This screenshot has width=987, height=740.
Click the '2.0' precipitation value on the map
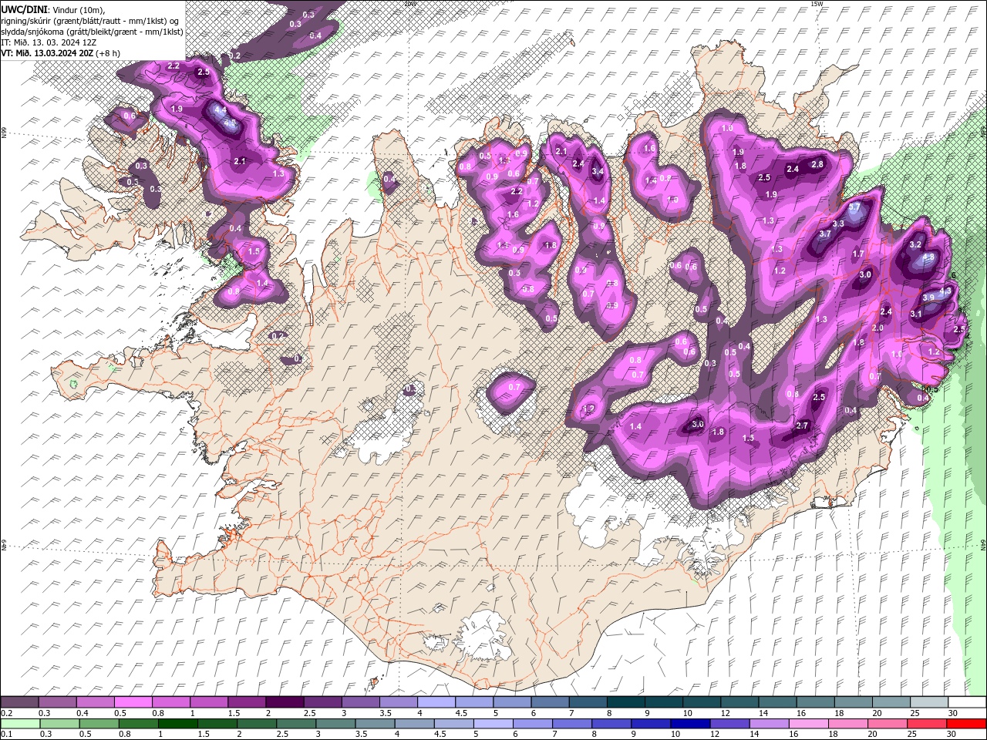tap(878, 328)
